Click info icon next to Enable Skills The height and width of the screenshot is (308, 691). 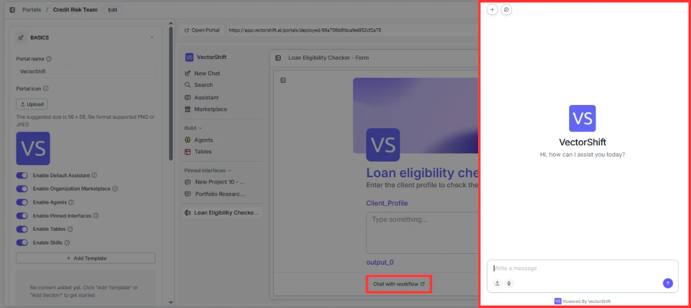(x=67, y=242)
